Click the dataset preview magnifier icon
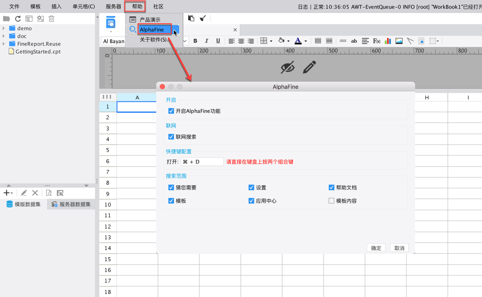This screenshot has height=297, width=482. pyautogui.click(x=49, y=193)
